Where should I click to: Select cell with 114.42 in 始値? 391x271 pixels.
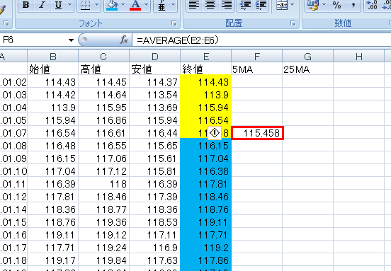click(53, 95)
